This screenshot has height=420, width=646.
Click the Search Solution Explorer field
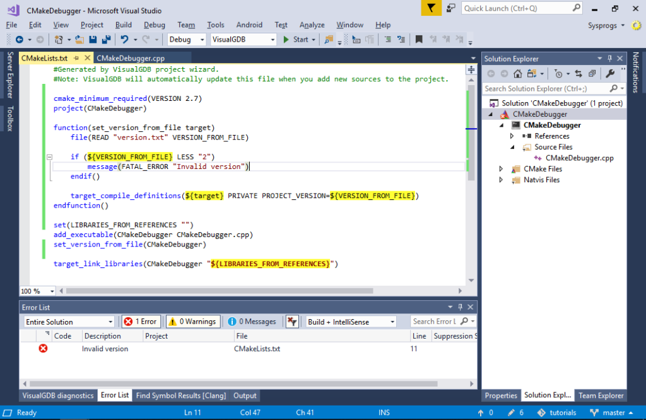tap(554, 88)
